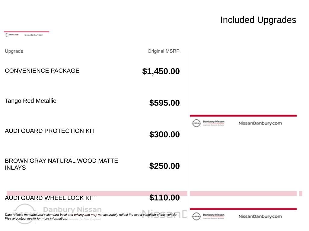This screenshot has height=231, width=309.
Task: Select the AUDI GUARD WHEEL LOCK KIT item
Action: click(x=50, y=198)
